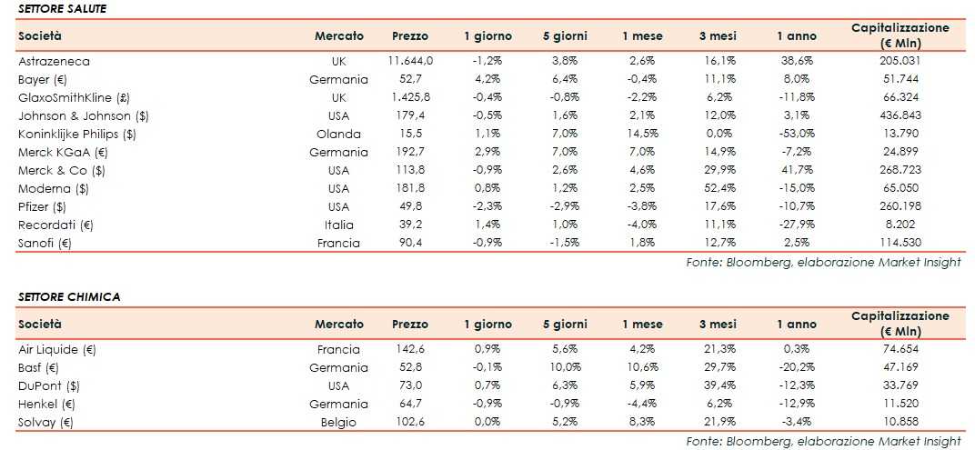Click Astrazeneca 1 anno value 38,6%
The height and width of the screenshot is (450, 975).
coord(796,61)
